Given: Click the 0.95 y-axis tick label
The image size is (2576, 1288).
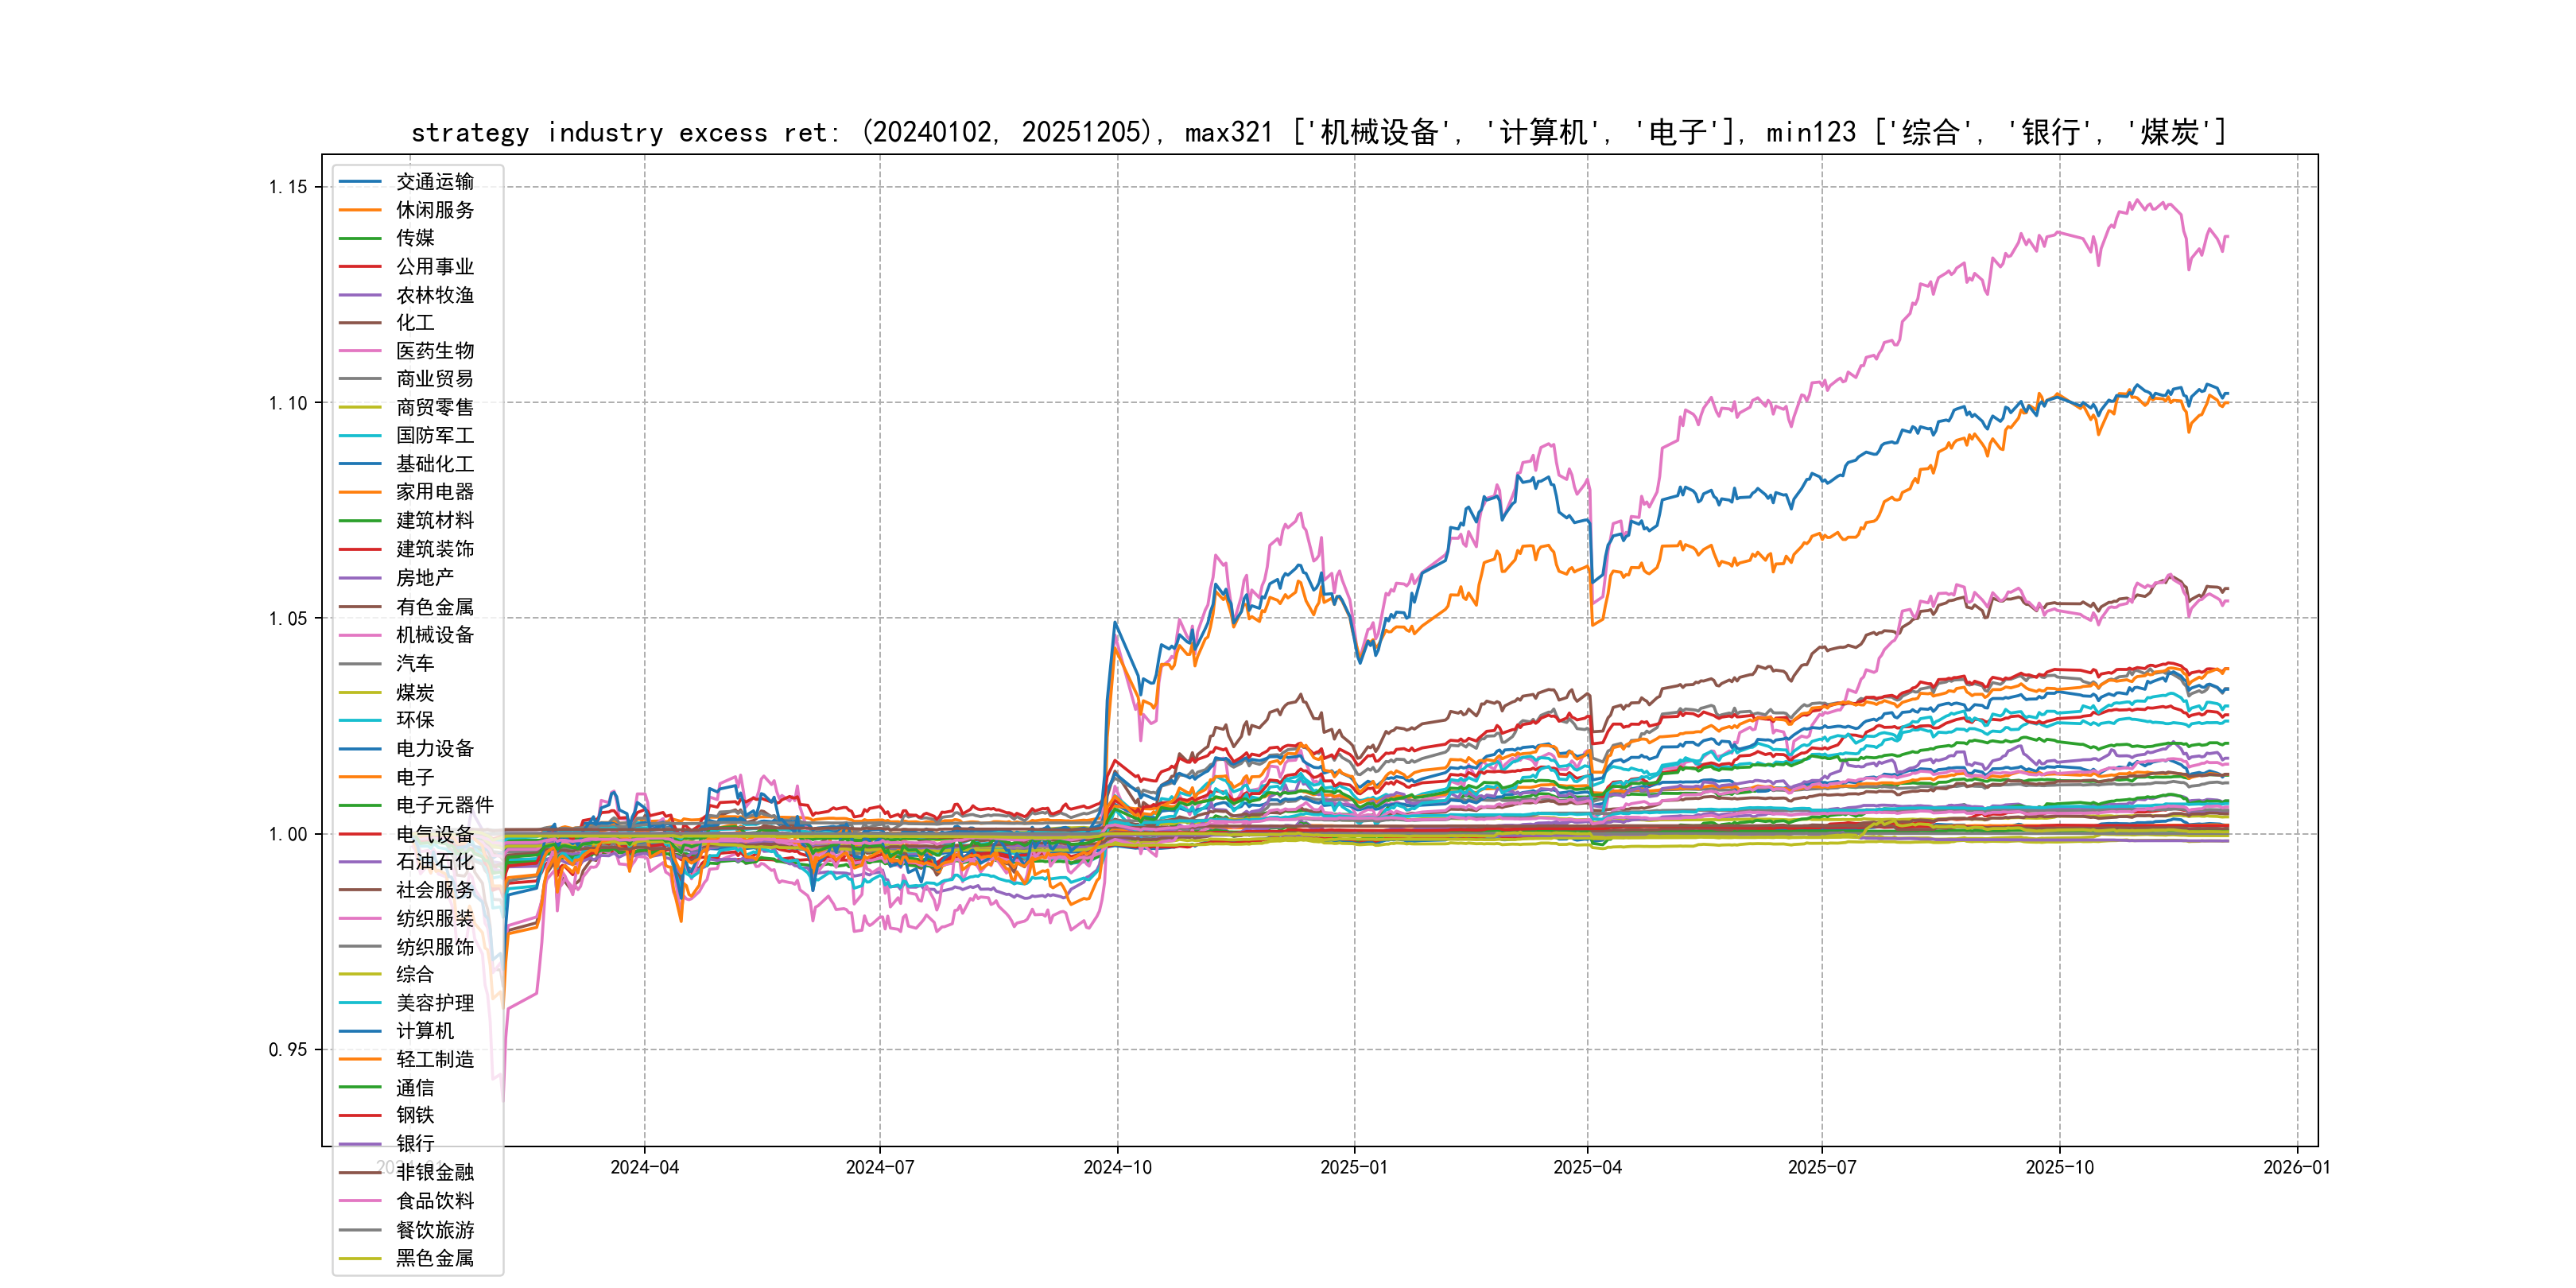Looking at the screenshot, I should (287, 1049).
